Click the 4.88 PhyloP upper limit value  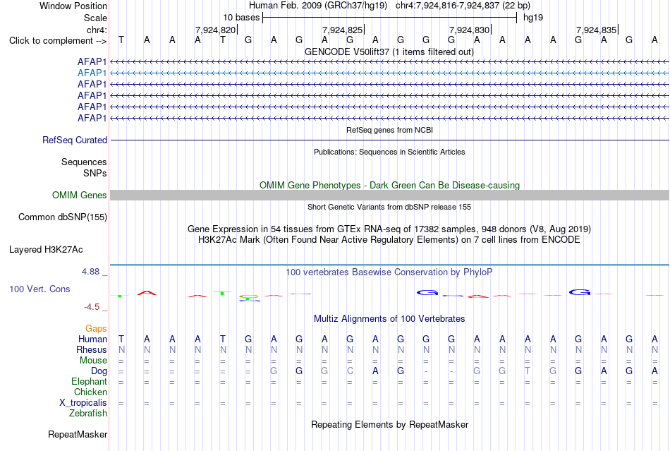[90, 272]
